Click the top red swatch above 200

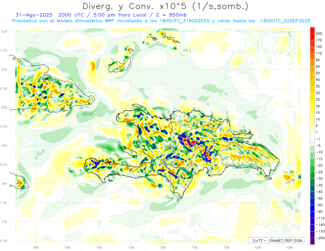(x=312, y=30)
